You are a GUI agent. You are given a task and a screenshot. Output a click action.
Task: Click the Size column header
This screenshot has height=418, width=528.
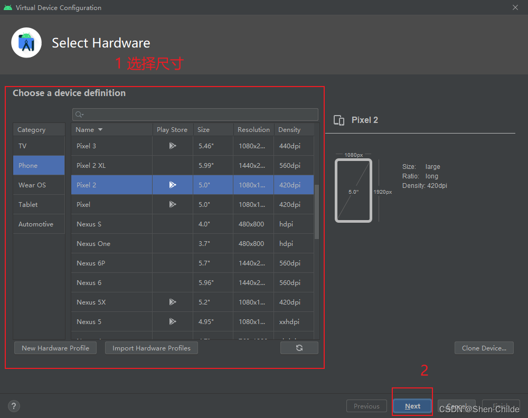pos(213,130)
